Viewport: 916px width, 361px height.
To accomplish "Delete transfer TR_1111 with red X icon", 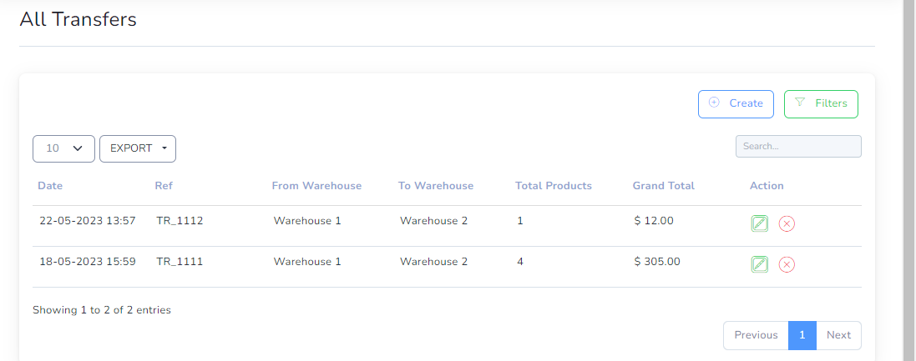I will (787, 265).
